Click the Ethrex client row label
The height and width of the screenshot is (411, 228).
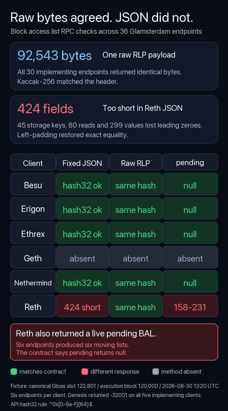click(33, 233)
